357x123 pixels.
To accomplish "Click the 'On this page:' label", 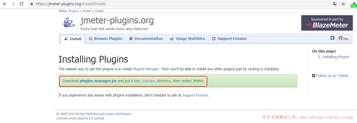I will (x=324, y=51).
